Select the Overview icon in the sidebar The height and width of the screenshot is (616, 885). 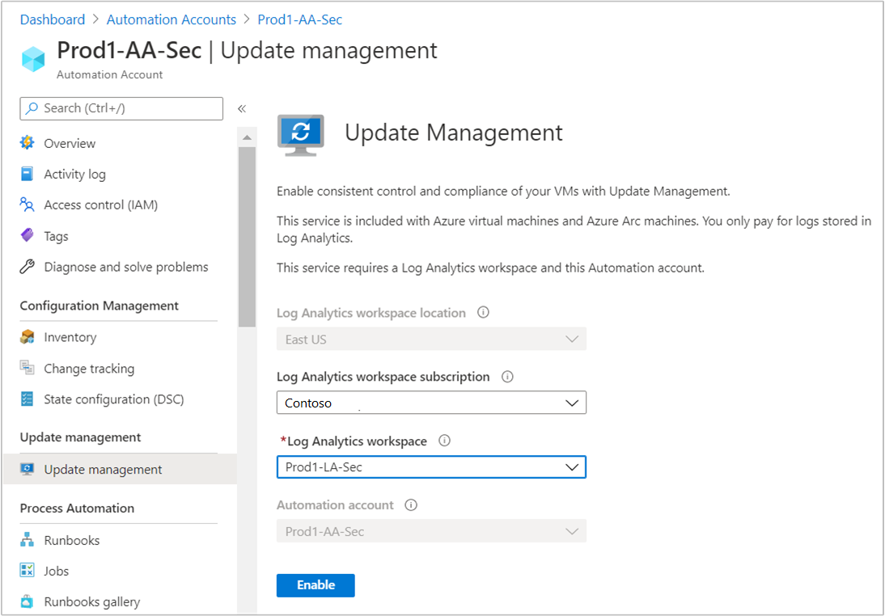[27, 143]
